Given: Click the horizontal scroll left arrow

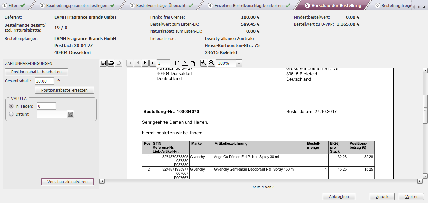Looking at the screenshot, I should click(102, 181).
